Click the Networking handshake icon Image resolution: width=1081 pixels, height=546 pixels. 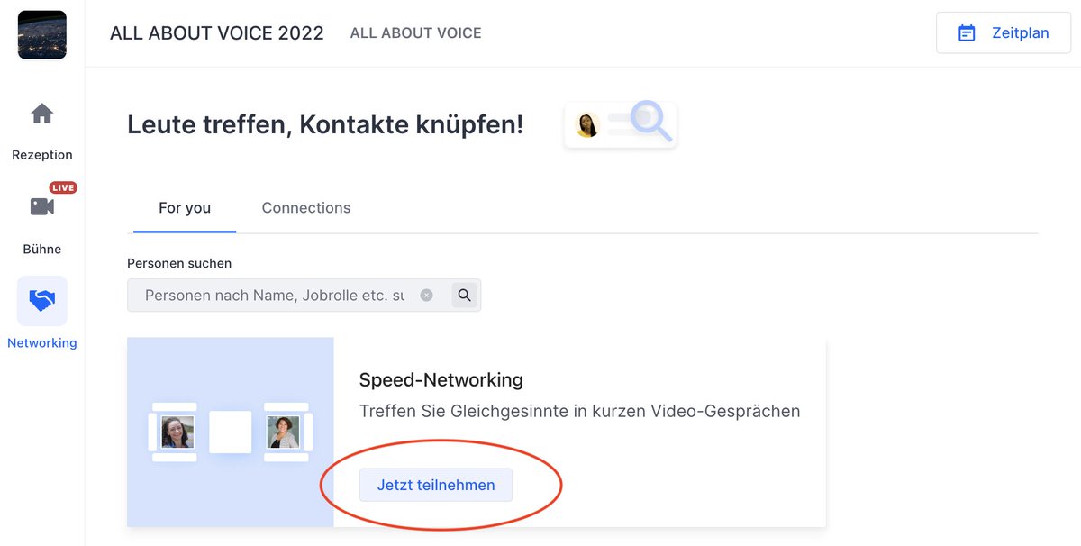click(41, 300)
